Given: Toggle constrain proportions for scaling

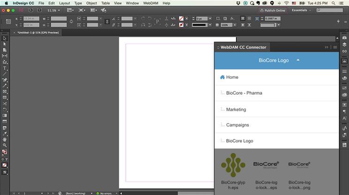Looking at the screenshot, I should click(107, 22).
